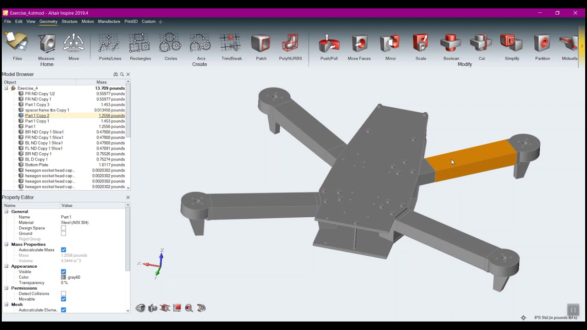Click the section cut view icon
Viewport: 587px width, 330px height.
(x=165, y=308)
